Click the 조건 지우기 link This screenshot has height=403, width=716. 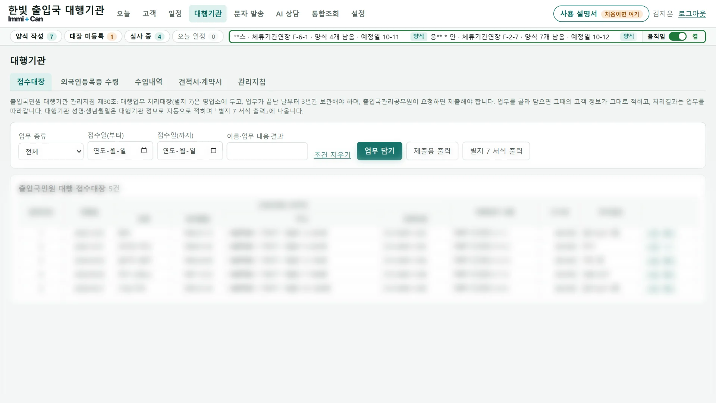332,154
